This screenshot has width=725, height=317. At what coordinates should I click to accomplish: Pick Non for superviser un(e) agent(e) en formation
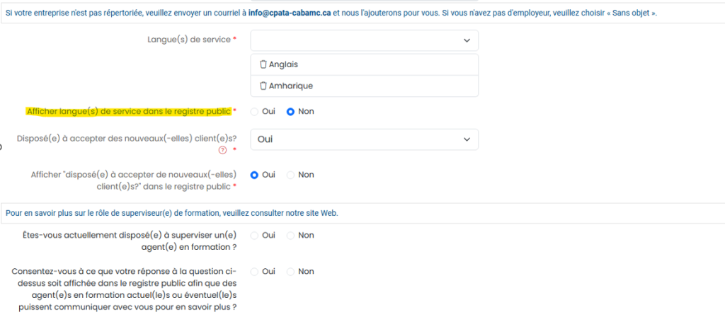pyautogui.click(x=290, y=236)
